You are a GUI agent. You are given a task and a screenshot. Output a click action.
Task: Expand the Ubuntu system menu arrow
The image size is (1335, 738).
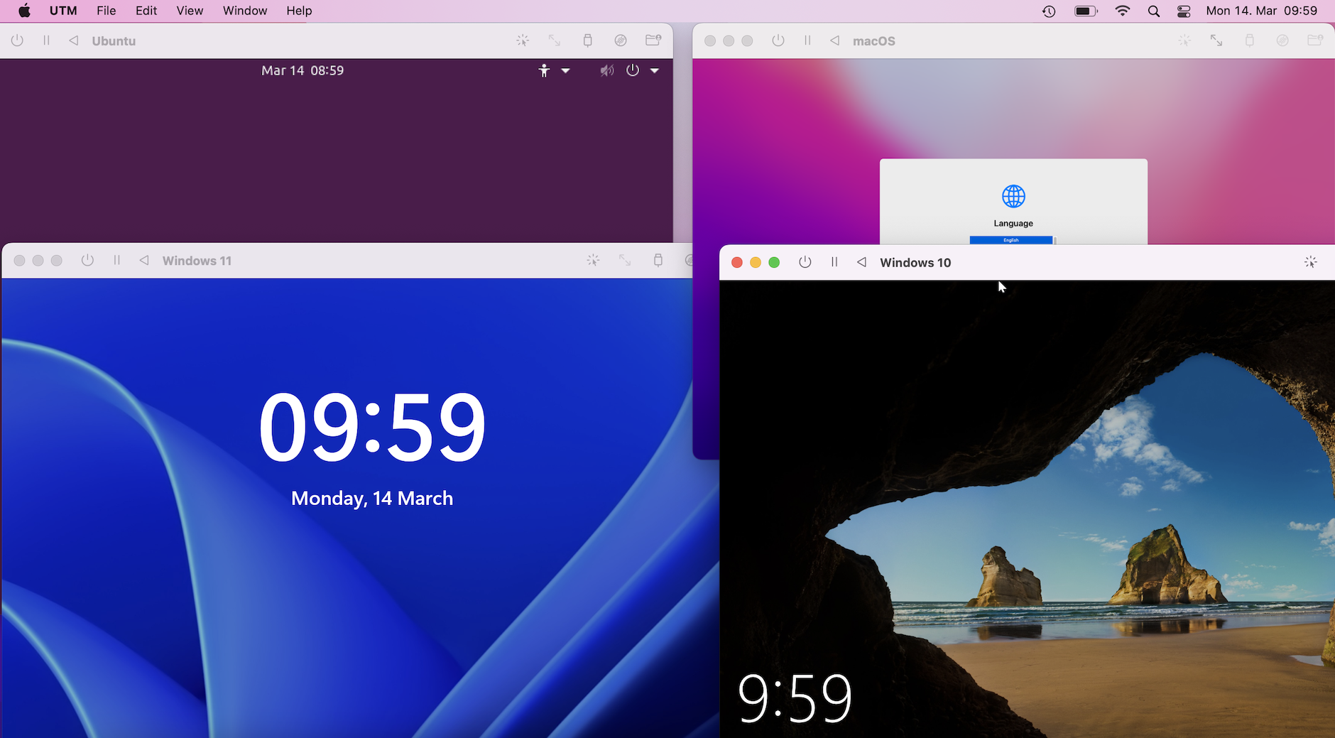click(x=655, y=70)
